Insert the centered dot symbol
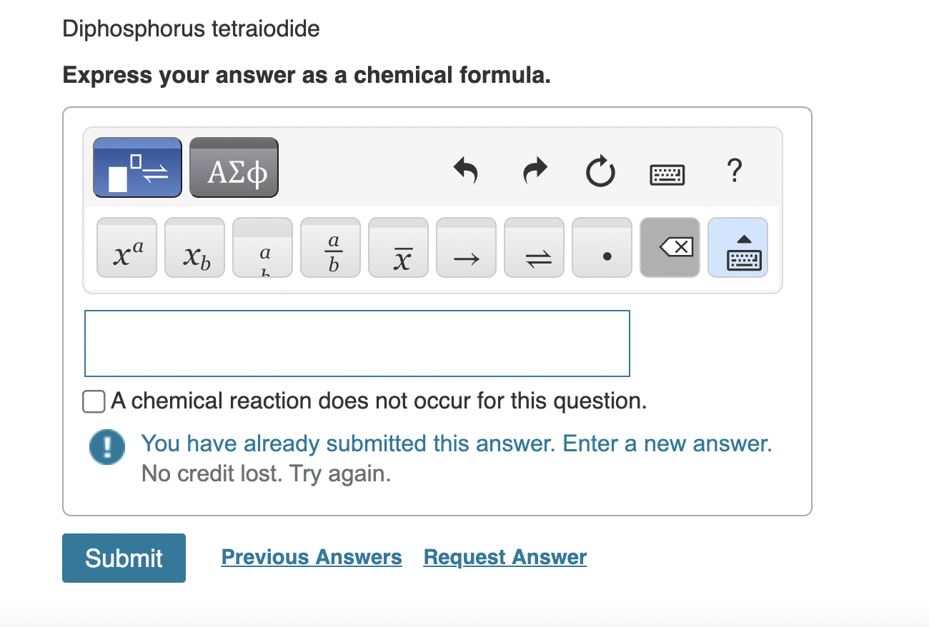 coord(602,248)
